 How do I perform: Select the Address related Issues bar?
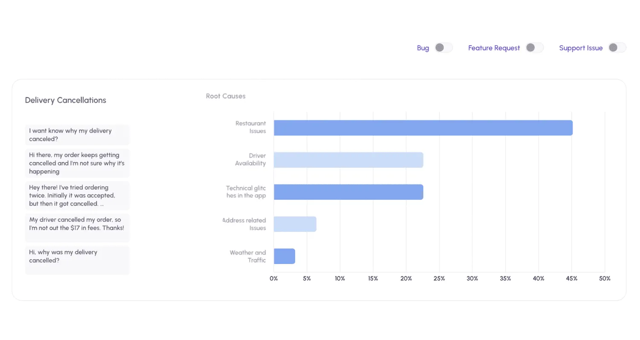[x=295, y=224]
